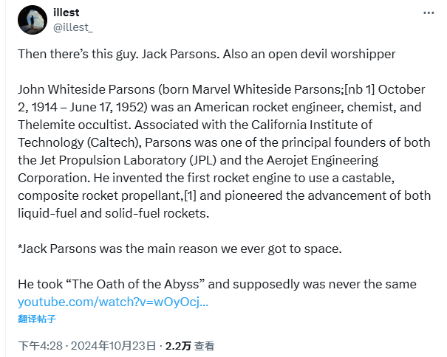Viewport: 447px width, 357px height.
Task: Click the 2.2万 view count number
Action: [x=178, y=345]
